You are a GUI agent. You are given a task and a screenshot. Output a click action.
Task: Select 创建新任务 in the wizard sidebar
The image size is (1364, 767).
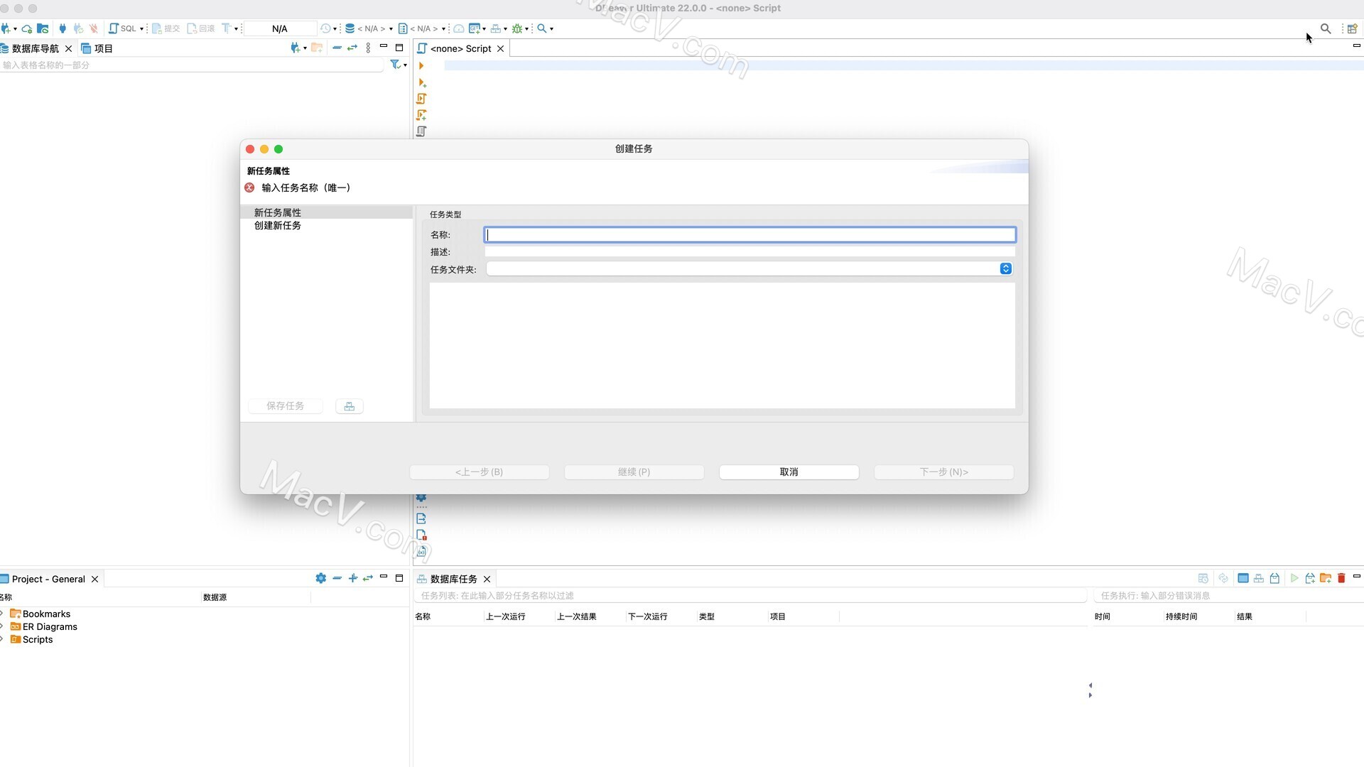[x=277, y=226]
